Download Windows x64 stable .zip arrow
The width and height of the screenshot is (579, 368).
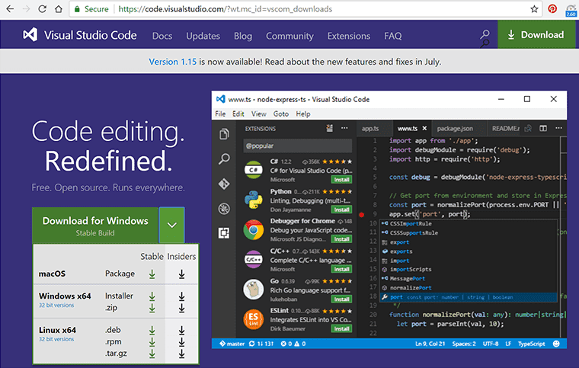[152, 308]
